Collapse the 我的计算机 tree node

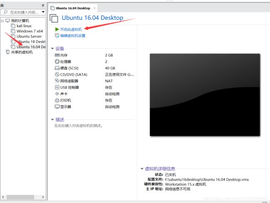click(2, 21)
